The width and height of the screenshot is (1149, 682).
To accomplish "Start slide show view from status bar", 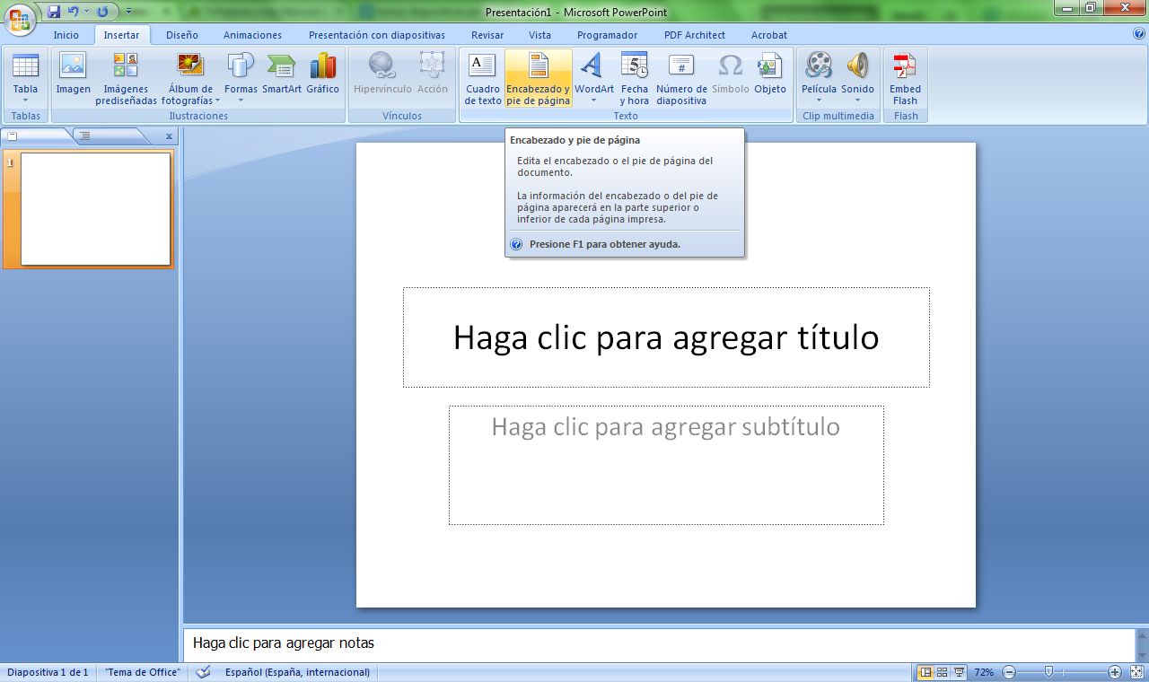I will (960, 672).
